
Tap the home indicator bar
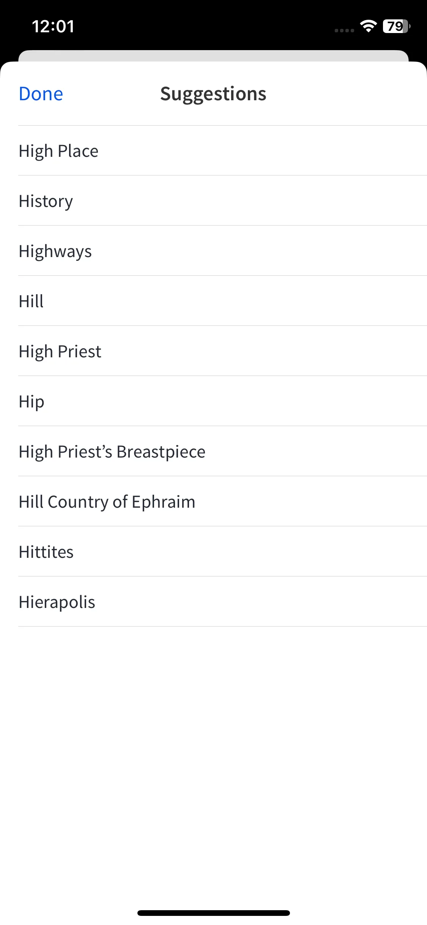(214, 913)
